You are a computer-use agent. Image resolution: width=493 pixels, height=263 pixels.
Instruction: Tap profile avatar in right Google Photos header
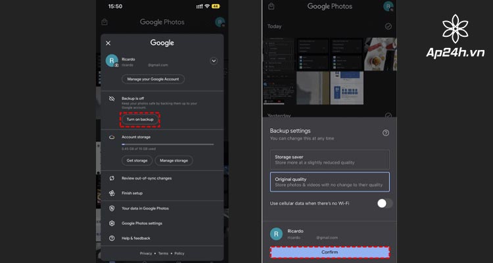tap(388, 7)
